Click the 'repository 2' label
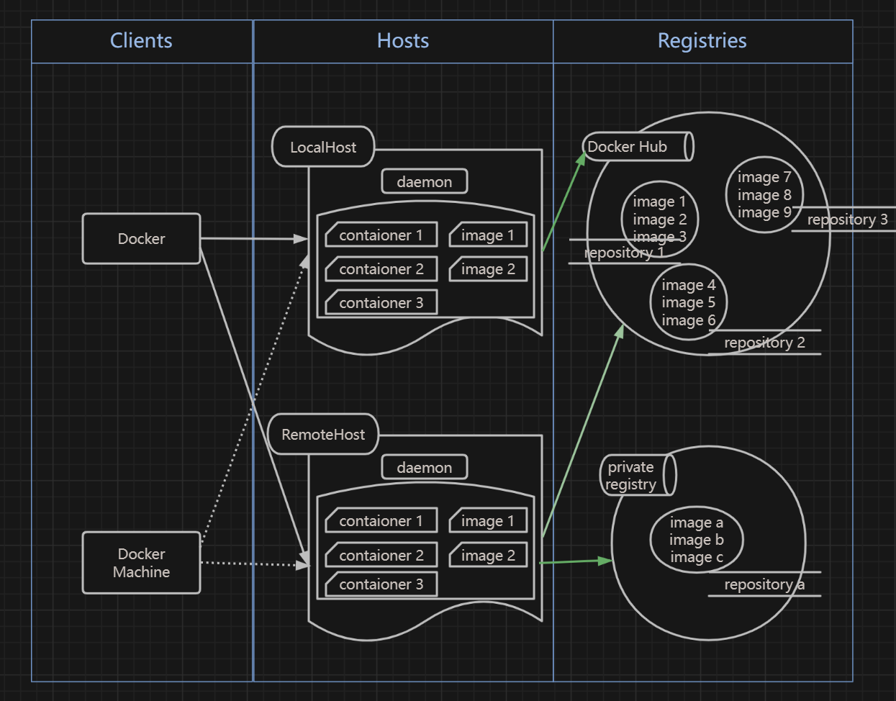Viewport: 896px width, 701px height. click(x=764, y=343)
